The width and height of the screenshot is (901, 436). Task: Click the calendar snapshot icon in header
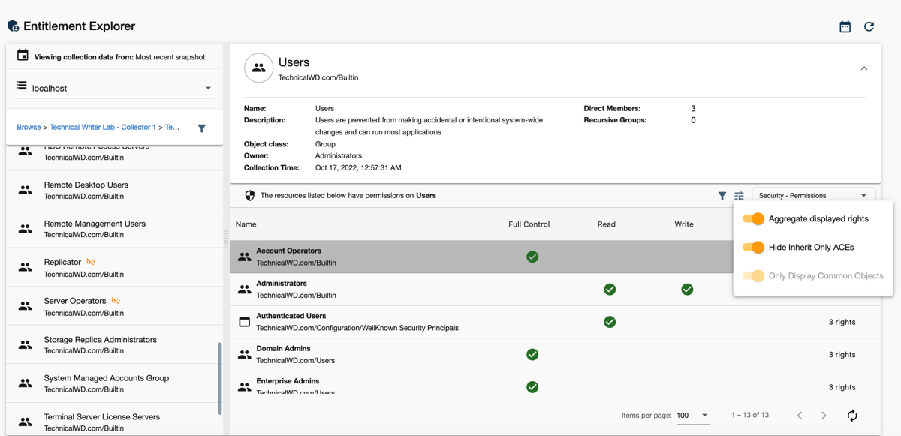pyautogui.click(x=845, y=26)
